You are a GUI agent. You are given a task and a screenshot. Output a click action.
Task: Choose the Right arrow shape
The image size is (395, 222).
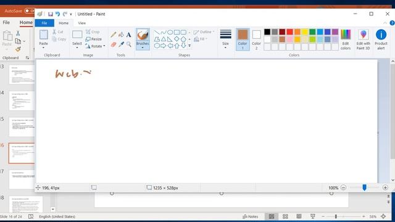click(164, 46)
